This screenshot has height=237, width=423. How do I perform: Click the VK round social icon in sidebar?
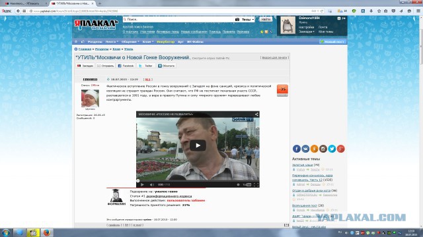point(305,149)
